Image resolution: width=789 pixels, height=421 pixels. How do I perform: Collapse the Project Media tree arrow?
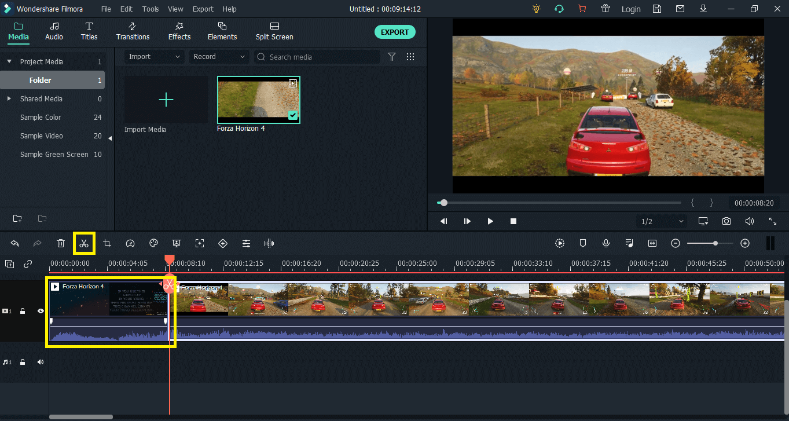(9, 61)
